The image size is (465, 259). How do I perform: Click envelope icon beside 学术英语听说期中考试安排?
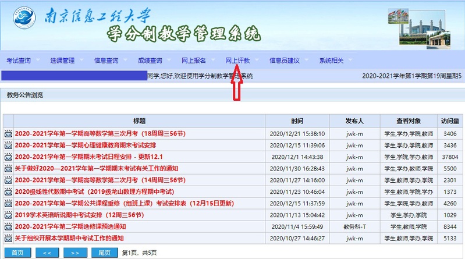pyautogui.click(x=8, y=215)
